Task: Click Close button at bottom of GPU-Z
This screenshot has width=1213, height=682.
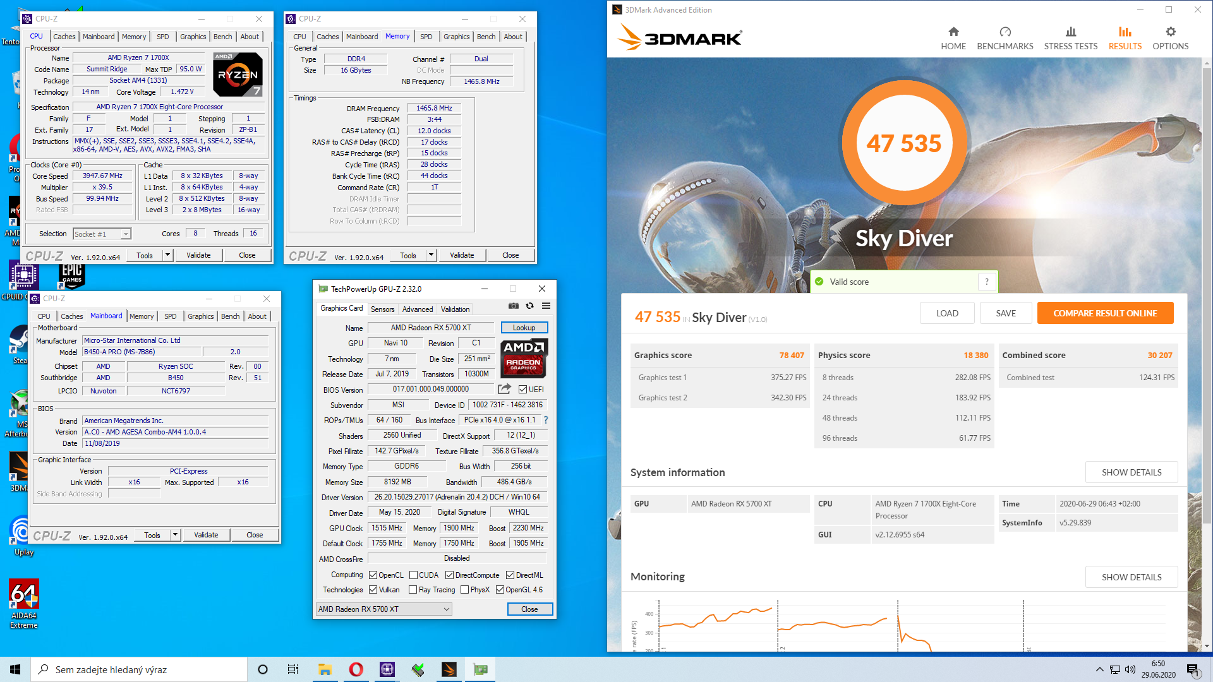Action: tap(529, 609)
